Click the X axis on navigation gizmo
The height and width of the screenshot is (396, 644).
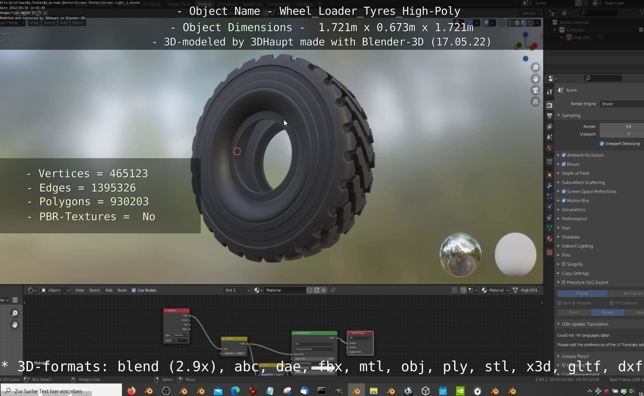click(x=535, y=45)
